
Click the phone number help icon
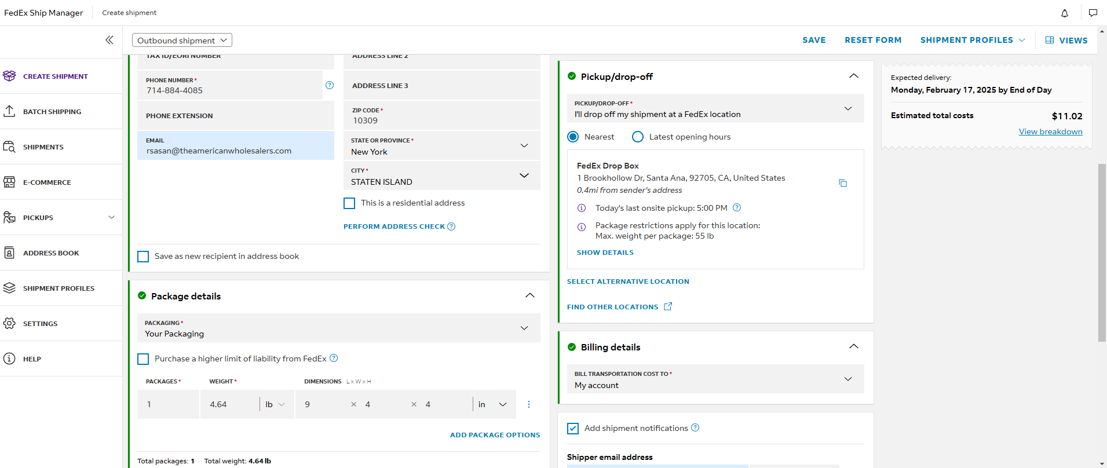[330, 85]
